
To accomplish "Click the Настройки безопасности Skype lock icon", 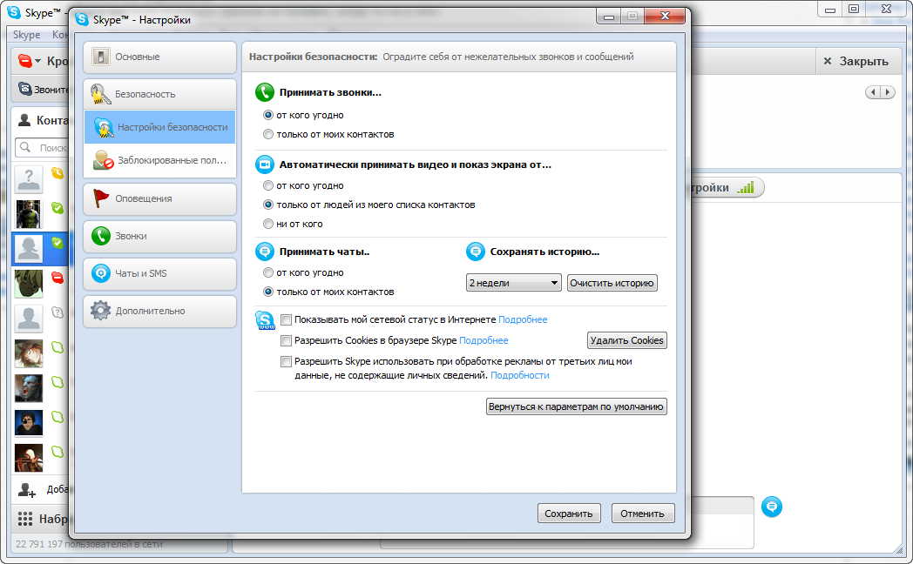I will [104, 127].
